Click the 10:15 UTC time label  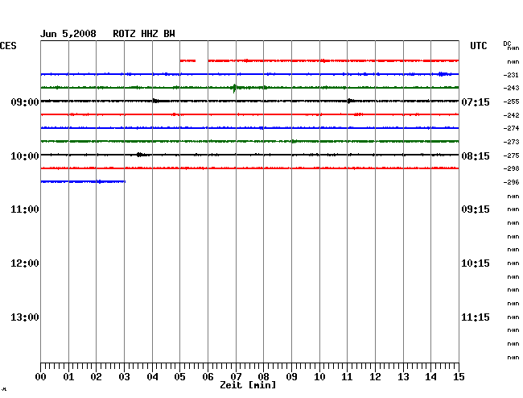476,263
